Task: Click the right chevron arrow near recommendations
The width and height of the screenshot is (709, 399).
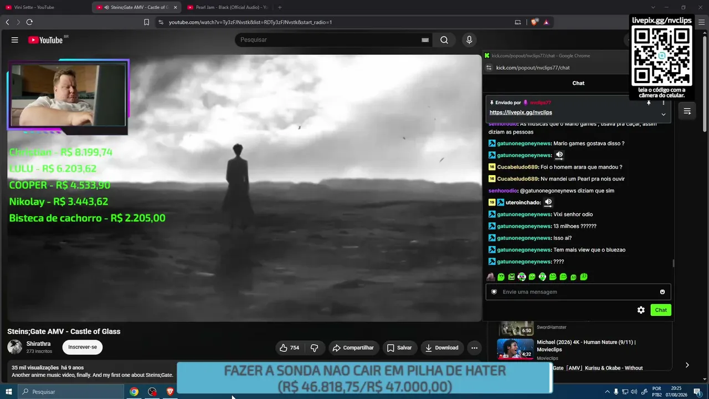Action: pos(687,365)
